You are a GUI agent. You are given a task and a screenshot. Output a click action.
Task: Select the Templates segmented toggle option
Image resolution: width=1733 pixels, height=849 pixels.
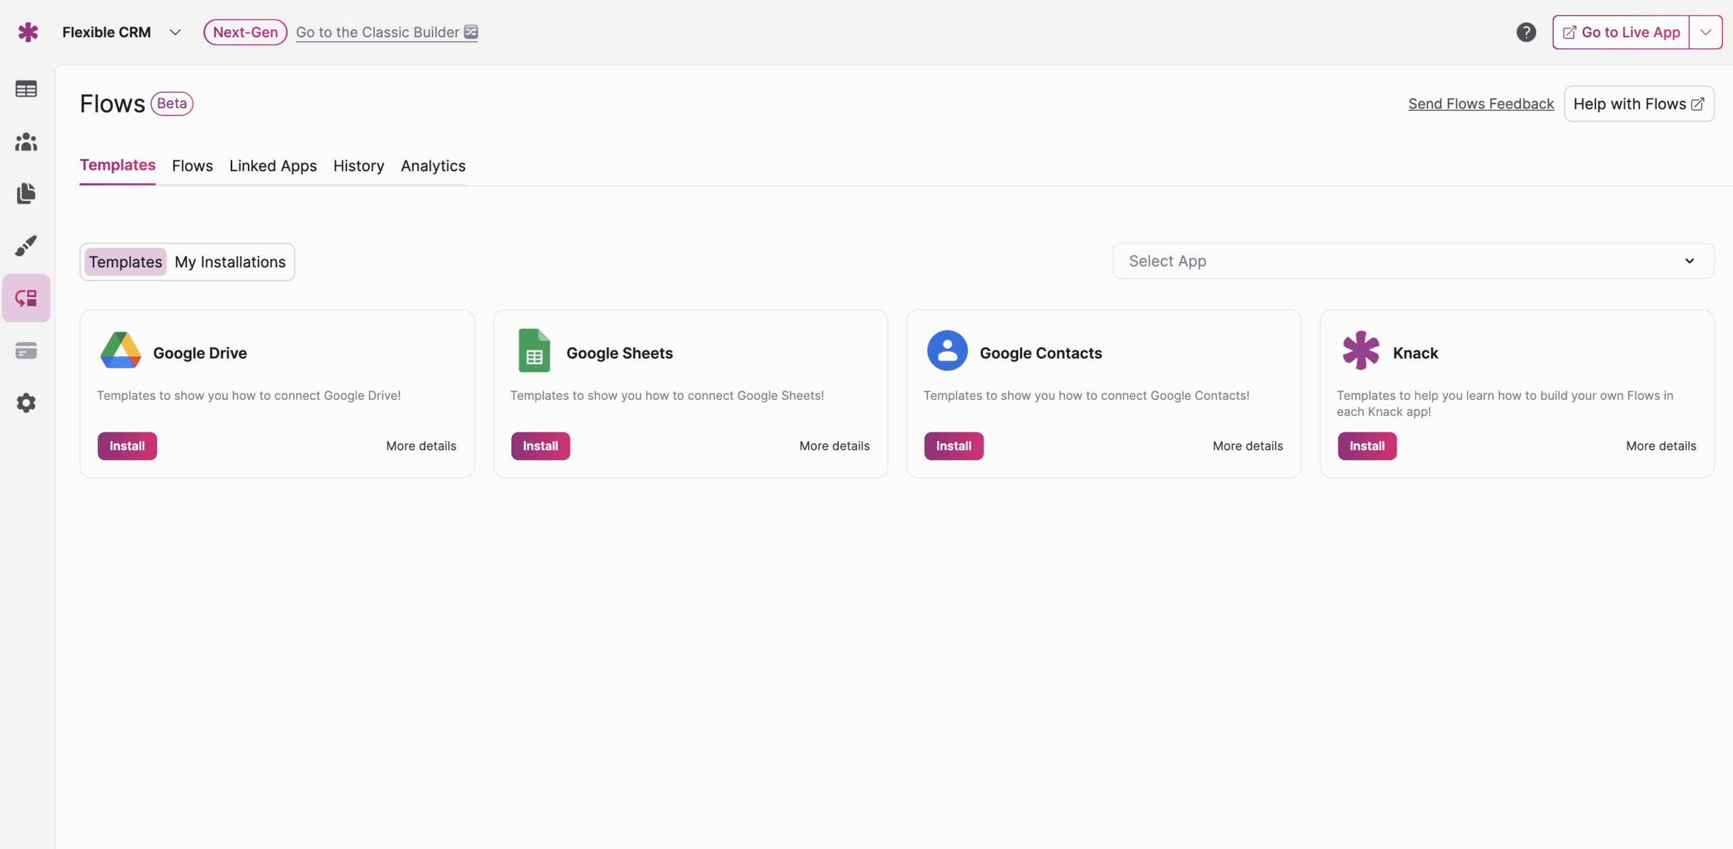click(x=125, y=262)
